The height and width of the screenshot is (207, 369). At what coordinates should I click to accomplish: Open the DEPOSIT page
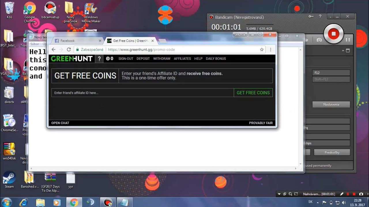pyautogui.click(x=143, y=59)
